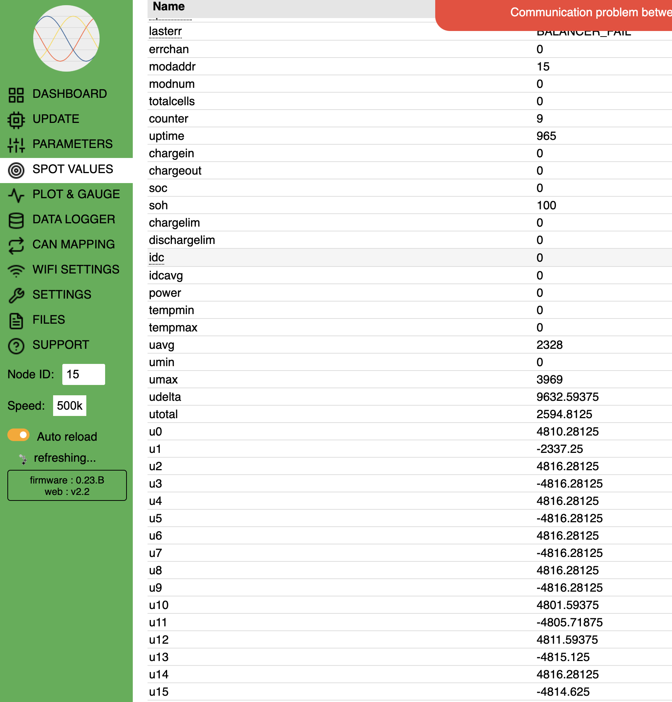Open the Speed 500k dropdown
672x702 pixels.
[x=69, y=406]
